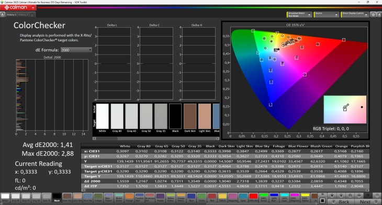Click the left arrow of swatch scrollbar
This screenshot has width=382, height=205.
94,138
